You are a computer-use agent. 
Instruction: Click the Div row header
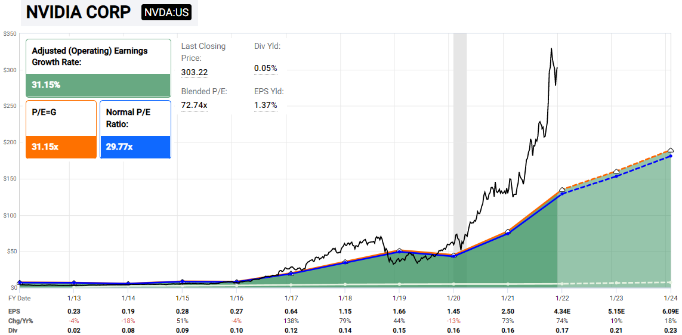pos(14,330)
